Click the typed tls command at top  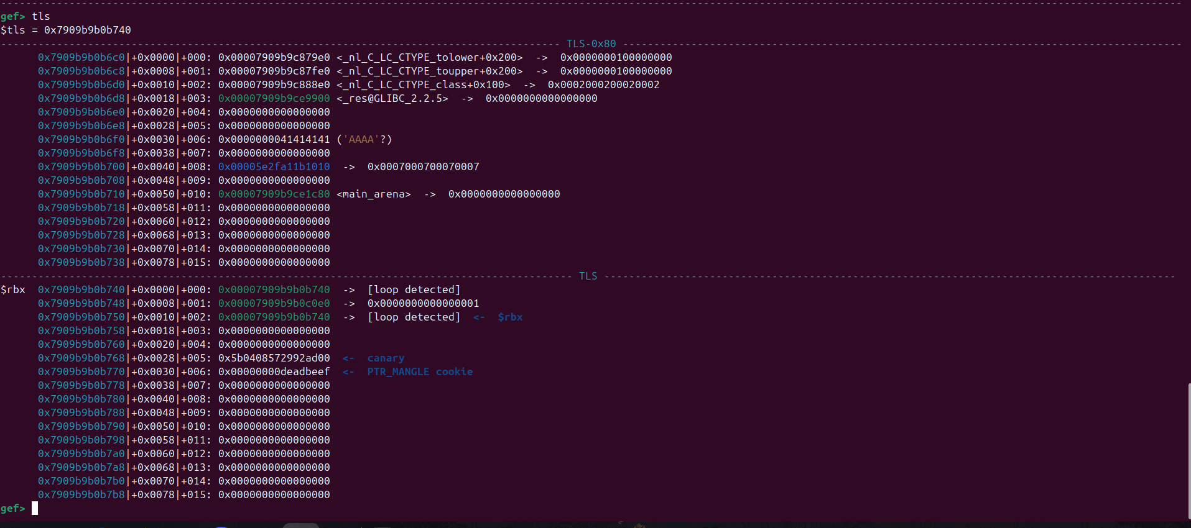point(41,16)
